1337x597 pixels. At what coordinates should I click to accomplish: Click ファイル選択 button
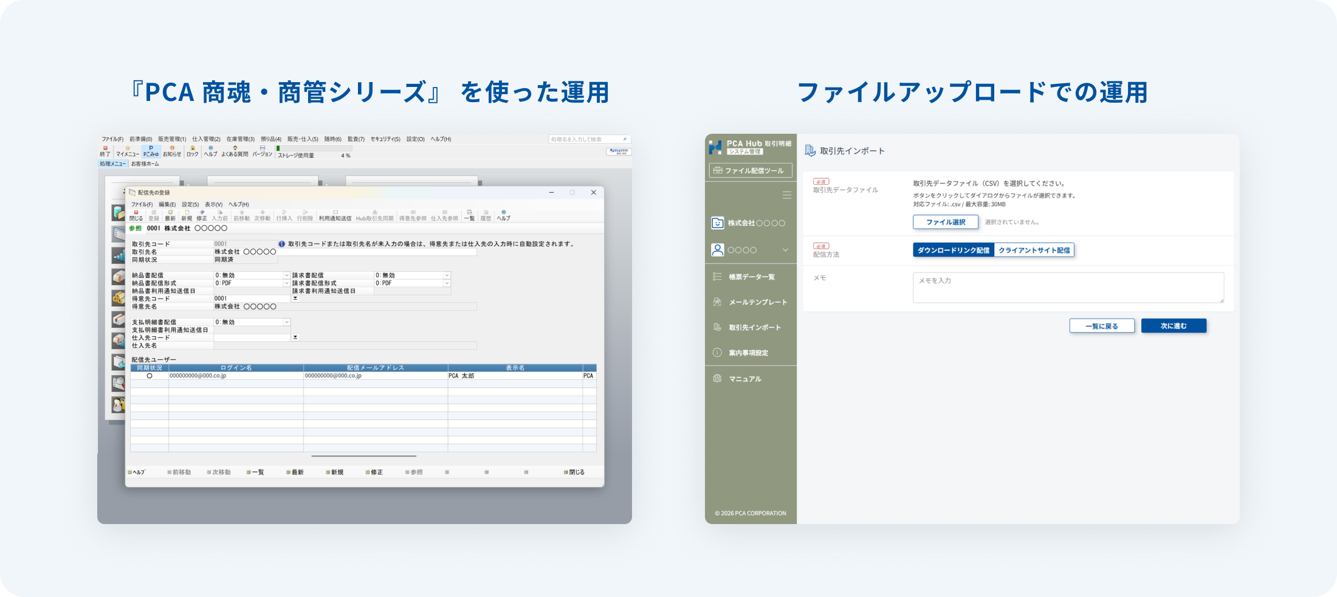point(946,222)
